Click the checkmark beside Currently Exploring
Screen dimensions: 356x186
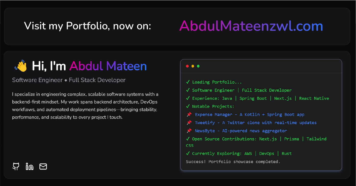[x=187, y=153]
